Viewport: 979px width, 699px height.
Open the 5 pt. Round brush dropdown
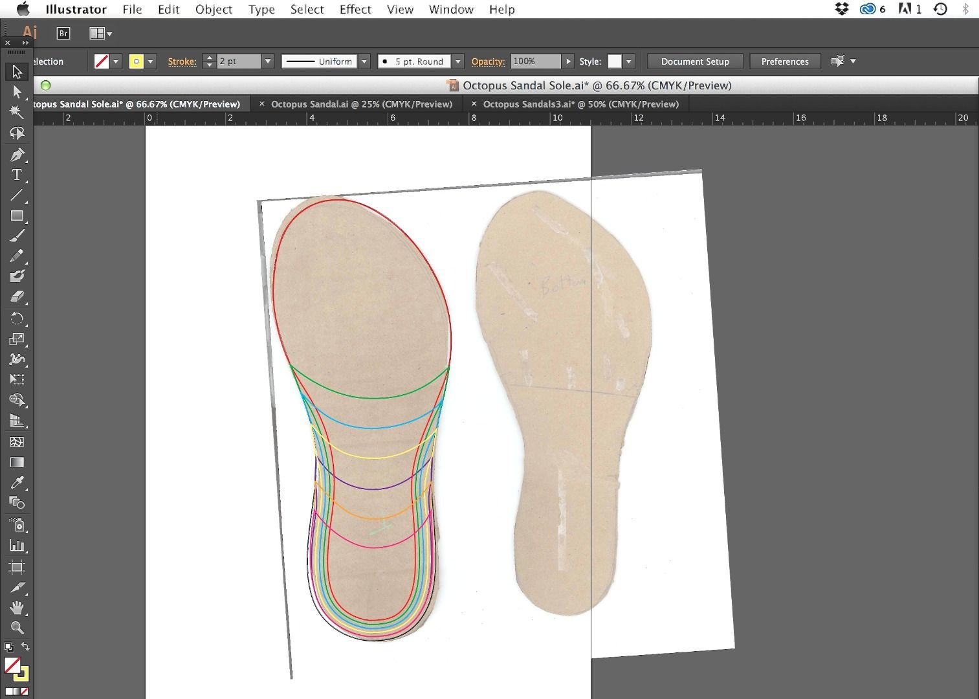click(x=457, y=61)
